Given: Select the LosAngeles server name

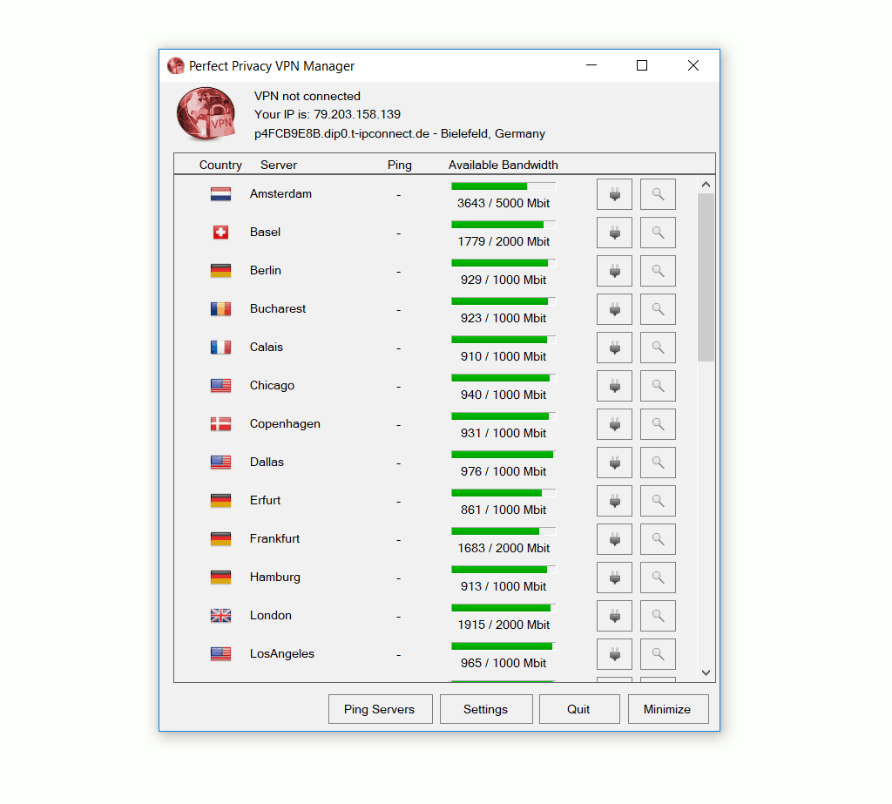Looking at the screenshot, I should (281, 654).
